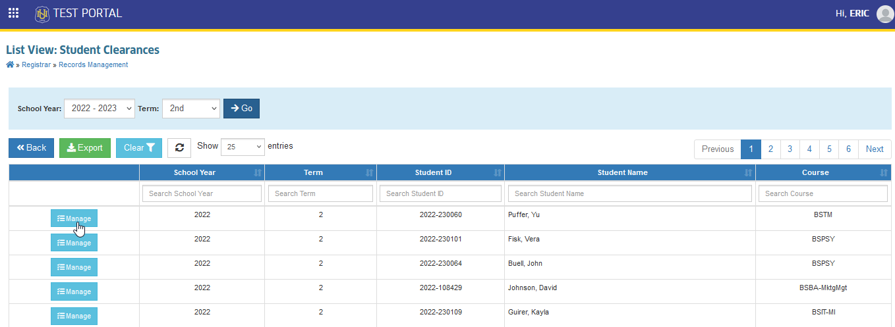Go to pagination page 3
This screenshot has width=895, height=327.
790,149
